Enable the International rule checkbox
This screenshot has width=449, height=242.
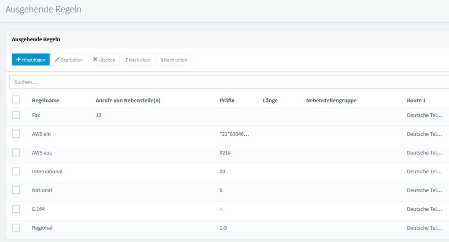(x=16, y=172)
